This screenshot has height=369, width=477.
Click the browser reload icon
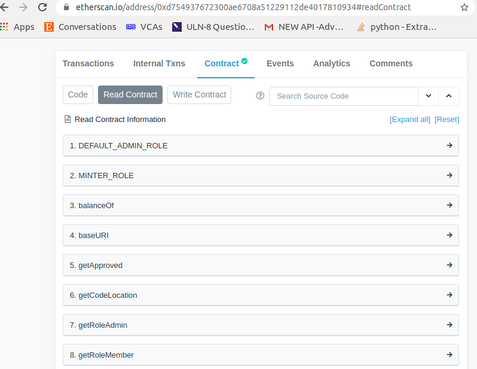[x=42, y=7]
